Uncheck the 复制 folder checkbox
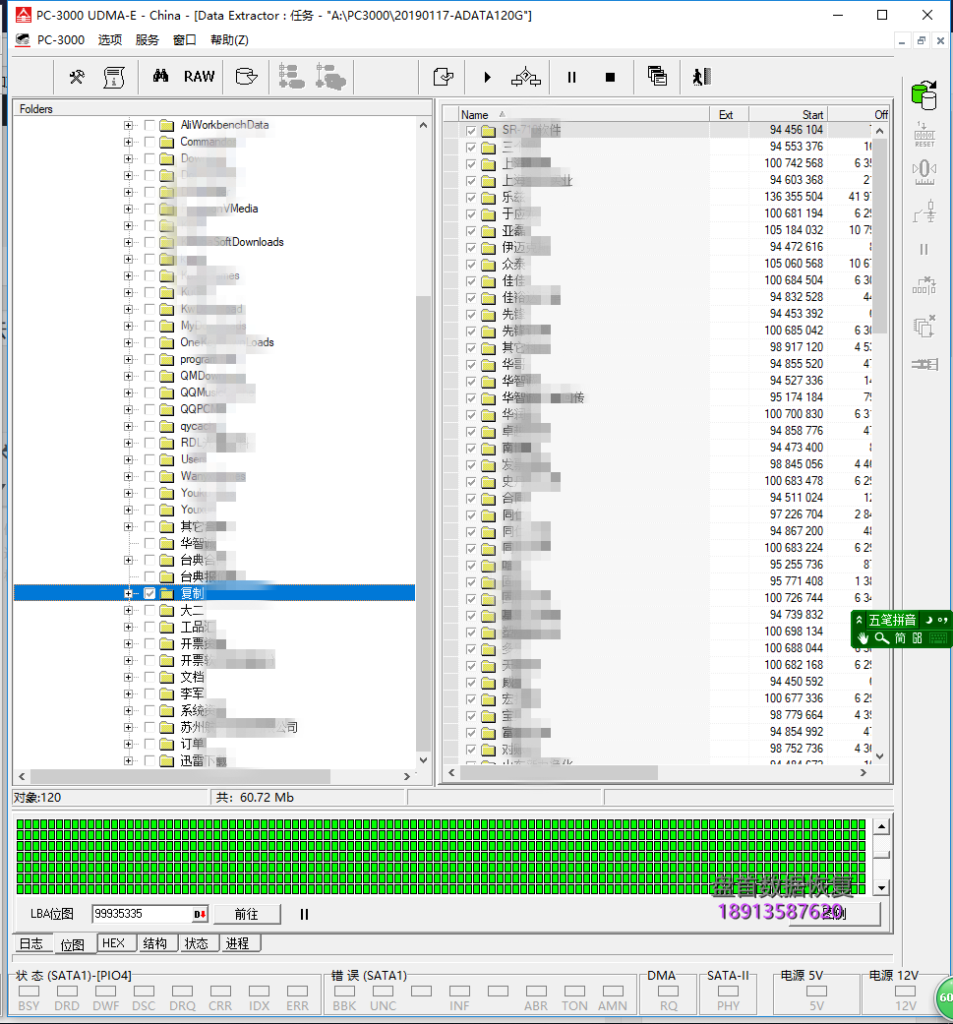The height and width of the screenshot is (1024, 953). [149, 593]
